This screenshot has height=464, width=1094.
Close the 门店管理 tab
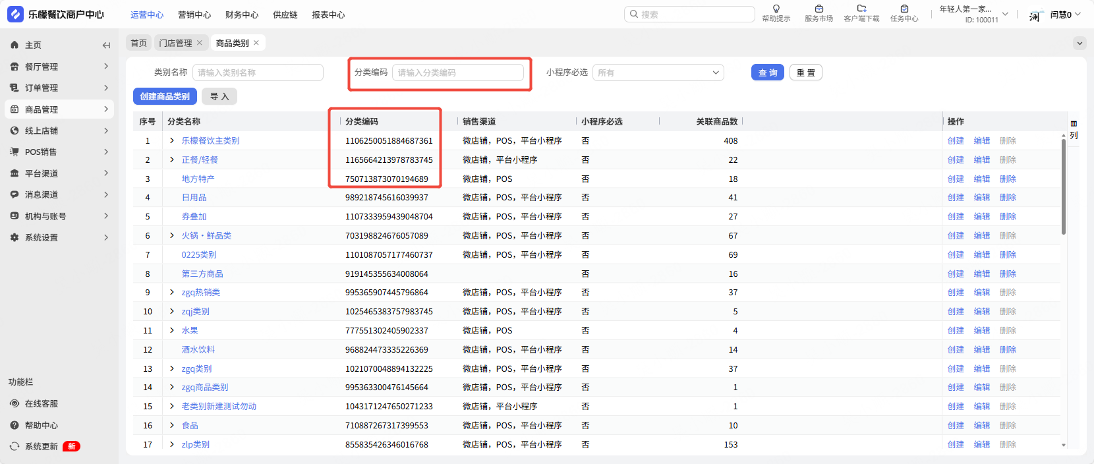[200, 43]
